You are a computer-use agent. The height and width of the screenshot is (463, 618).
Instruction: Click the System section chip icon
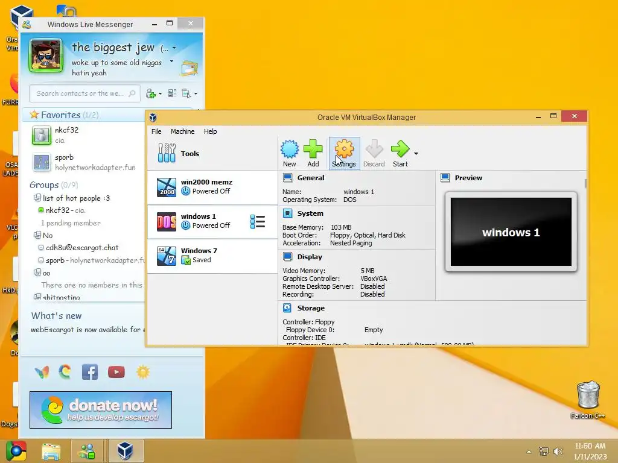click(x=288, y=213)
